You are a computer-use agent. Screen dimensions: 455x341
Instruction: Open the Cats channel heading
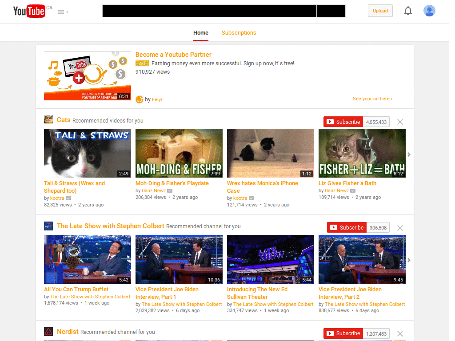(x=64, y=120)
